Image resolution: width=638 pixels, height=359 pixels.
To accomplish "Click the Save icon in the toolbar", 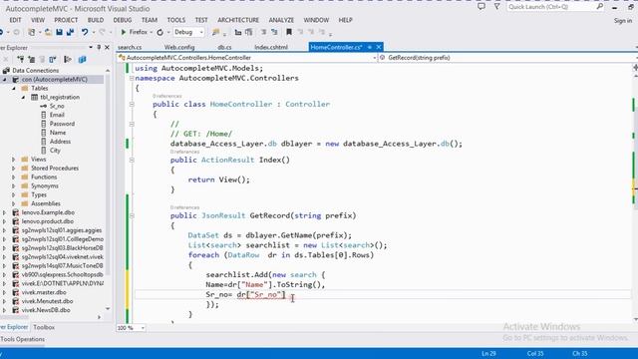I will [x=60, y=32].
